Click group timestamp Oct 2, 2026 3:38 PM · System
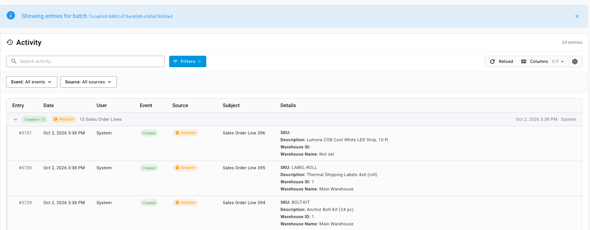590x230 pixels. click(x=546, y=119)
